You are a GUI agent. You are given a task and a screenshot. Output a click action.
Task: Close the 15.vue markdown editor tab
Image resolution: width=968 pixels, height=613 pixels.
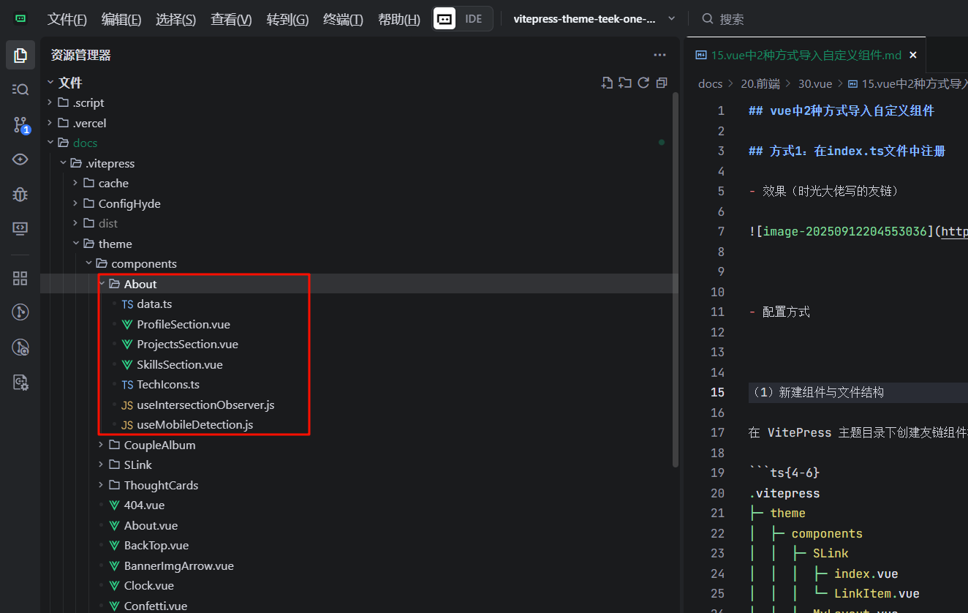(x=912, y=55)
